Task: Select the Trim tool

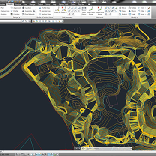Action: 141,8
